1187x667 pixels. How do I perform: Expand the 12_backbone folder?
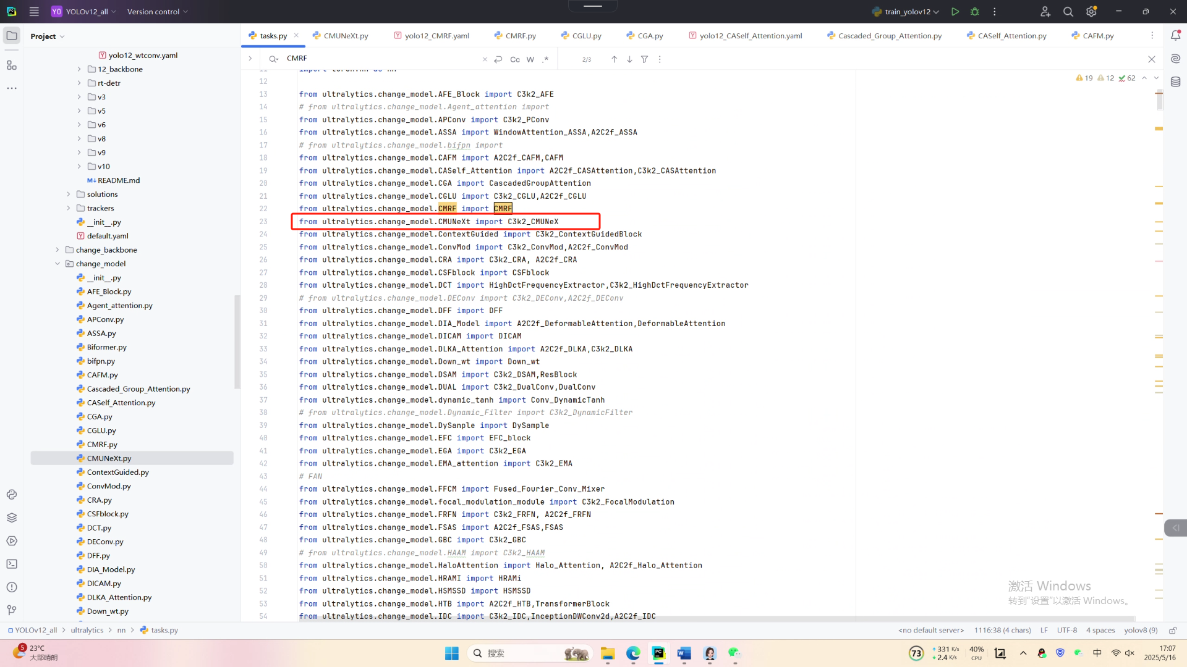[79, 69]
